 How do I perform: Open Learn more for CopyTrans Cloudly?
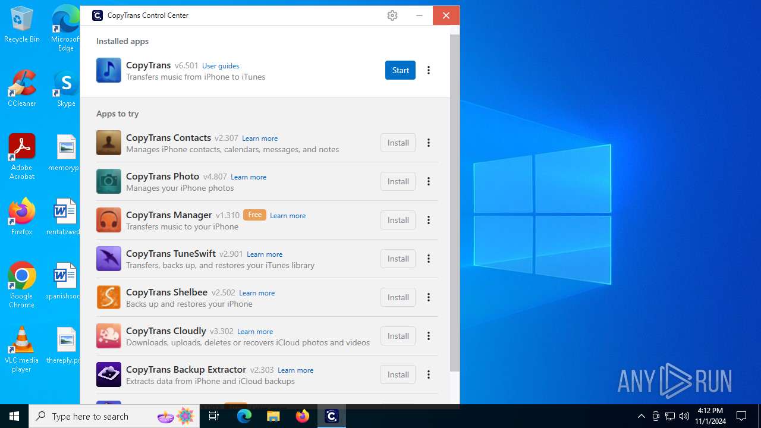tap(255, 332)
